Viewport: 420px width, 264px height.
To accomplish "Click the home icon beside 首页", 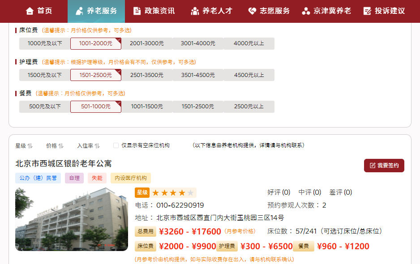I will tap(30, 11).
